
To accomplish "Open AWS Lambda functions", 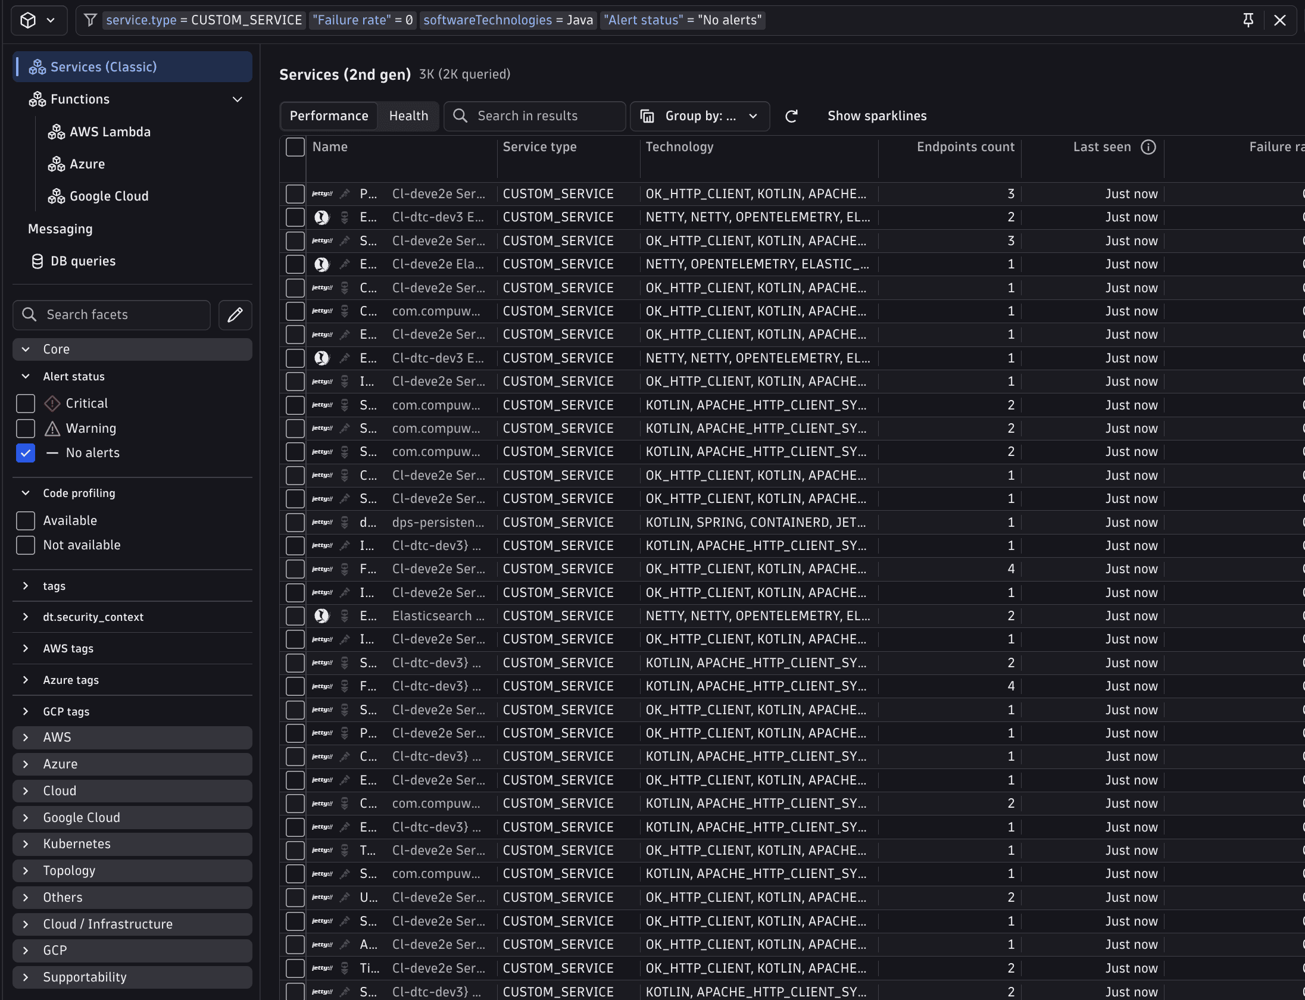I will [x=110, y=132].
